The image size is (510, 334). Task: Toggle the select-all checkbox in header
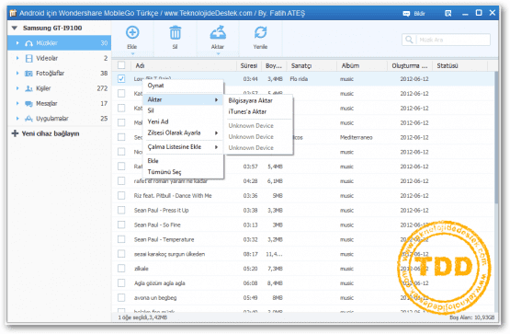click(121, 65)
